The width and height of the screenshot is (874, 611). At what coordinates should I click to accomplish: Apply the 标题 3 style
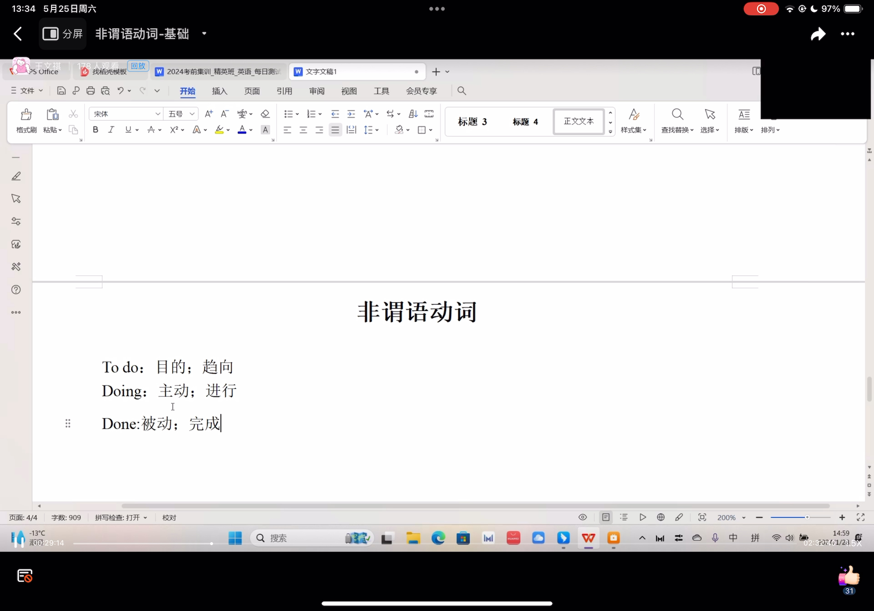click(472, 122)
